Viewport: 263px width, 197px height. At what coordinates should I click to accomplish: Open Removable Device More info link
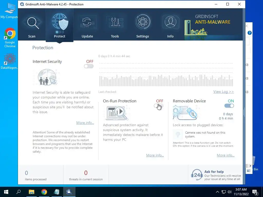[226, 155]
